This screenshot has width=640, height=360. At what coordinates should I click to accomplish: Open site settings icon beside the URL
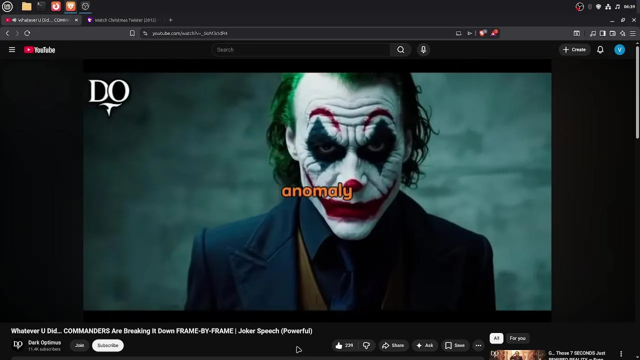click(145, 33)
